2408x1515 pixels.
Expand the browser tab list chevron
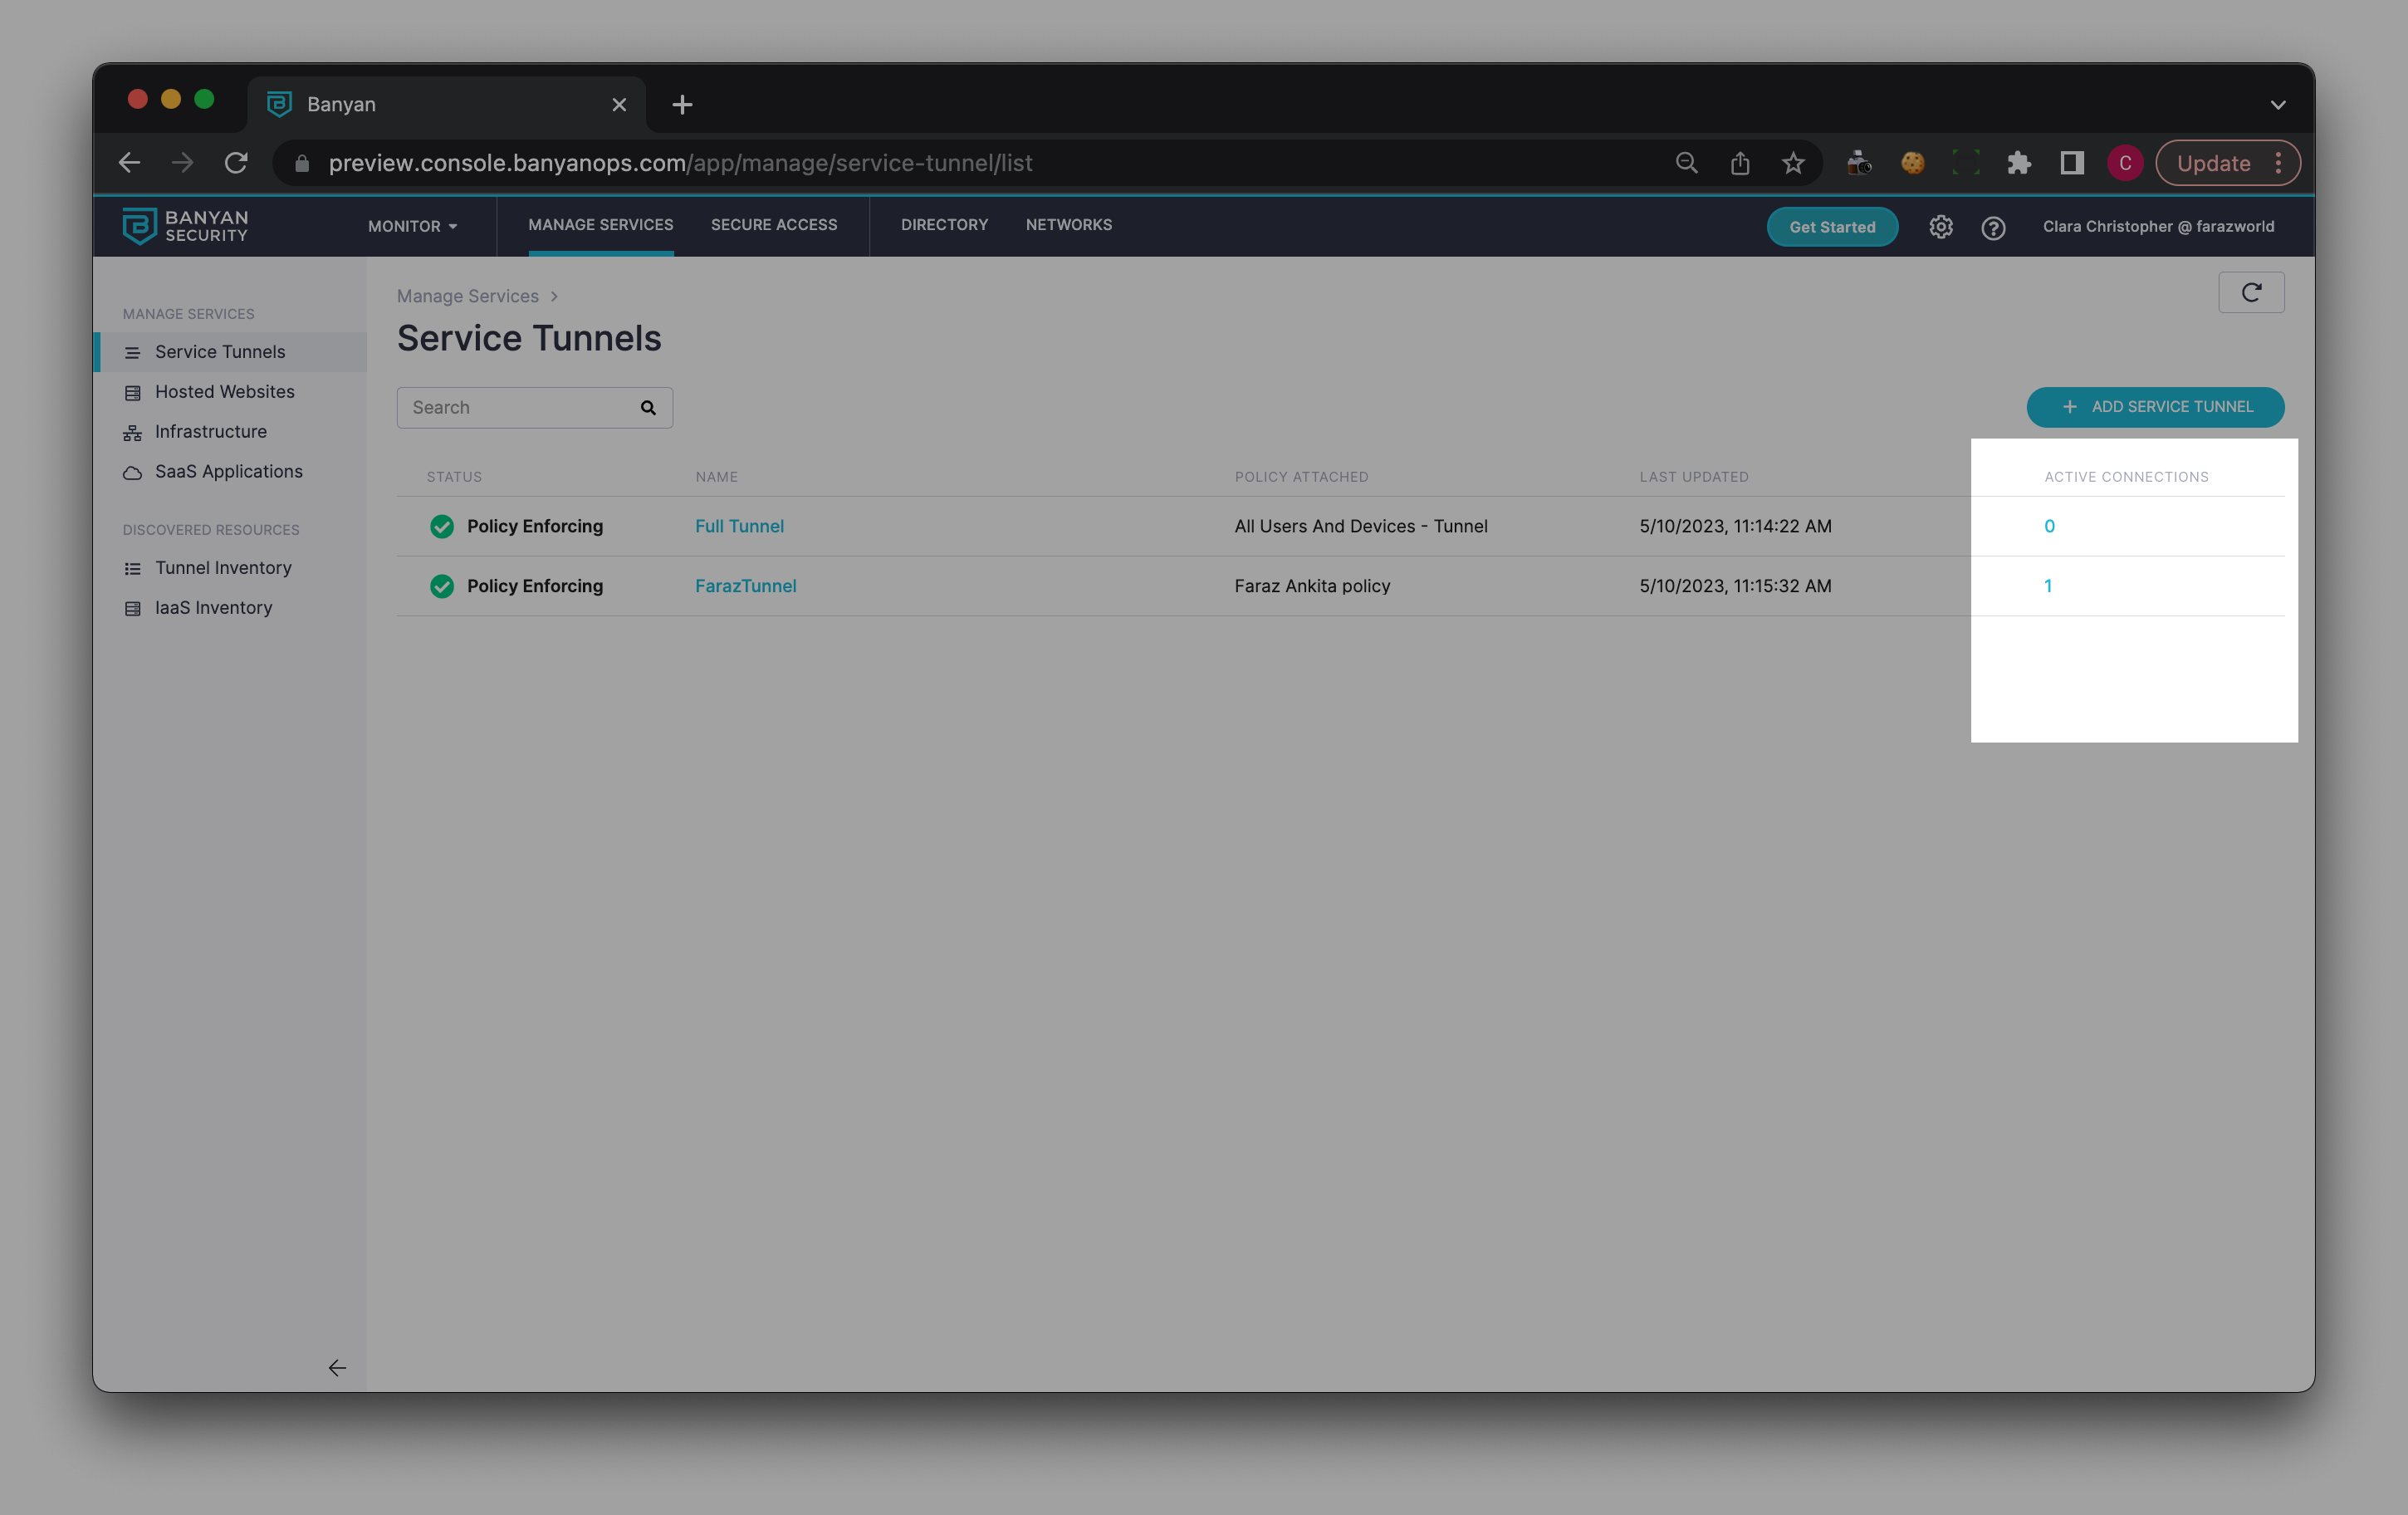(2278, 105)
